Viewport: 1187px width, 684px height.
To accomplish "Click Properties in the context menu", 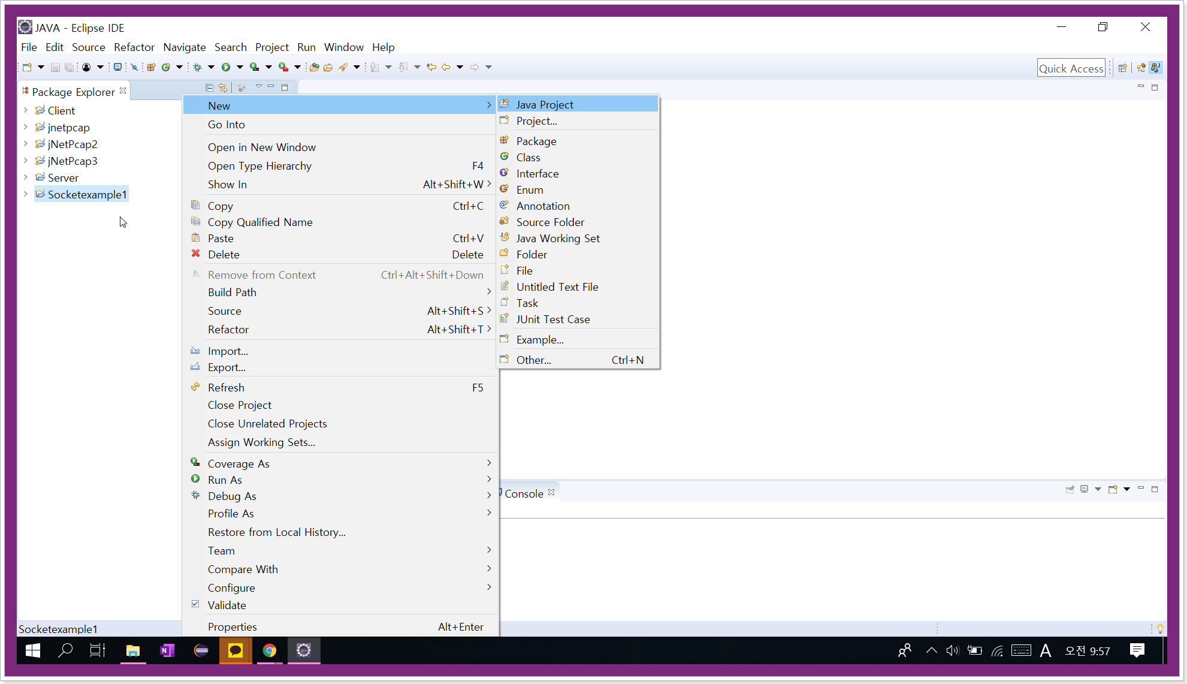I will pyautogui.click(x=340, y=626).
